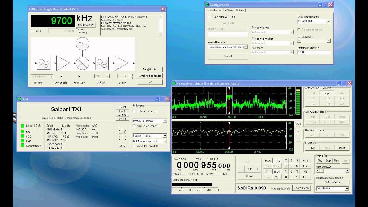This screenshot has width=368, height=207.
Task: Open the IF filter 200kHz dropdown
Action: click(108, 76)
